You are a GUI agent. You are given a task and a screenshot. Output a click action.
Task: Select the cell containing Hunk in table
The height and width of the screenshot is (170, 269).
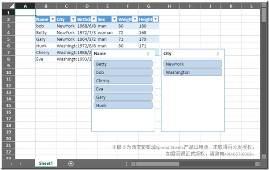click(46, 46)
